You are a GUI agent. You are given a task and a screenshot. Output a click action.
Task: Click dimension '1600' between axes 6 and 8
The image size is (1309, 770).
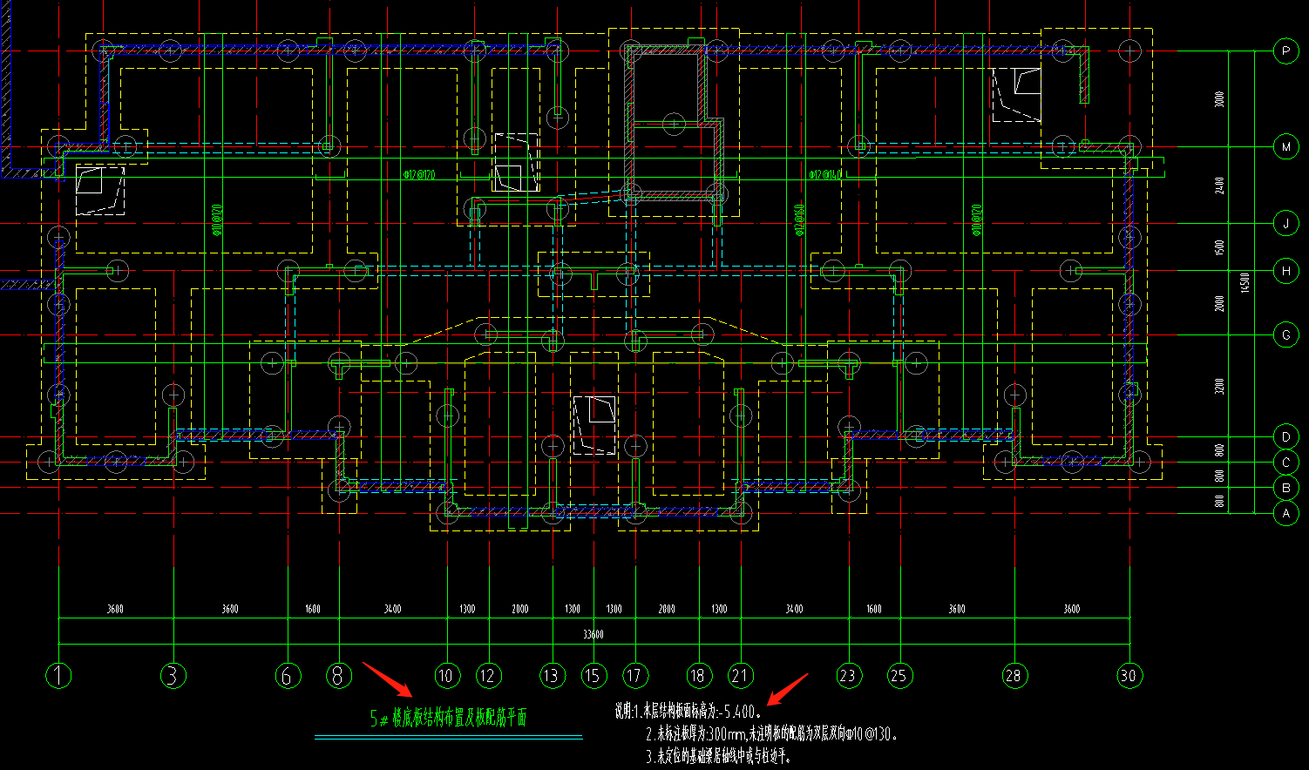(313, 609)
